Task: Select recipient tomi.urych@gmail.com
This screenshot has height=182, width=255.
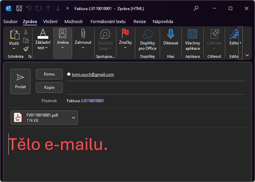Action: [93, 74]
